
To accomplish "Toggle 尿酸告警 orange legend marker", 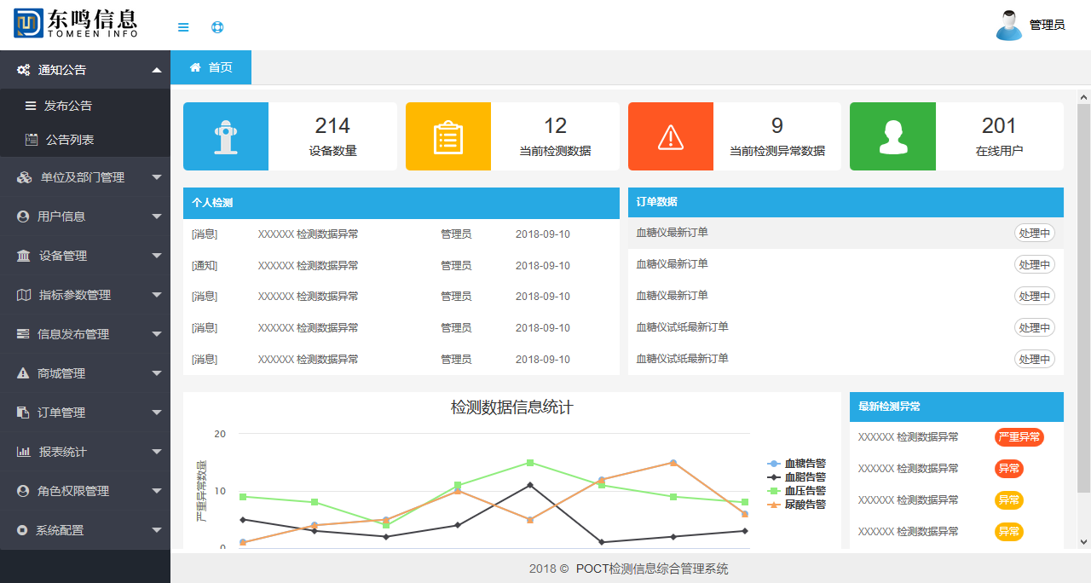I will 774,505.
